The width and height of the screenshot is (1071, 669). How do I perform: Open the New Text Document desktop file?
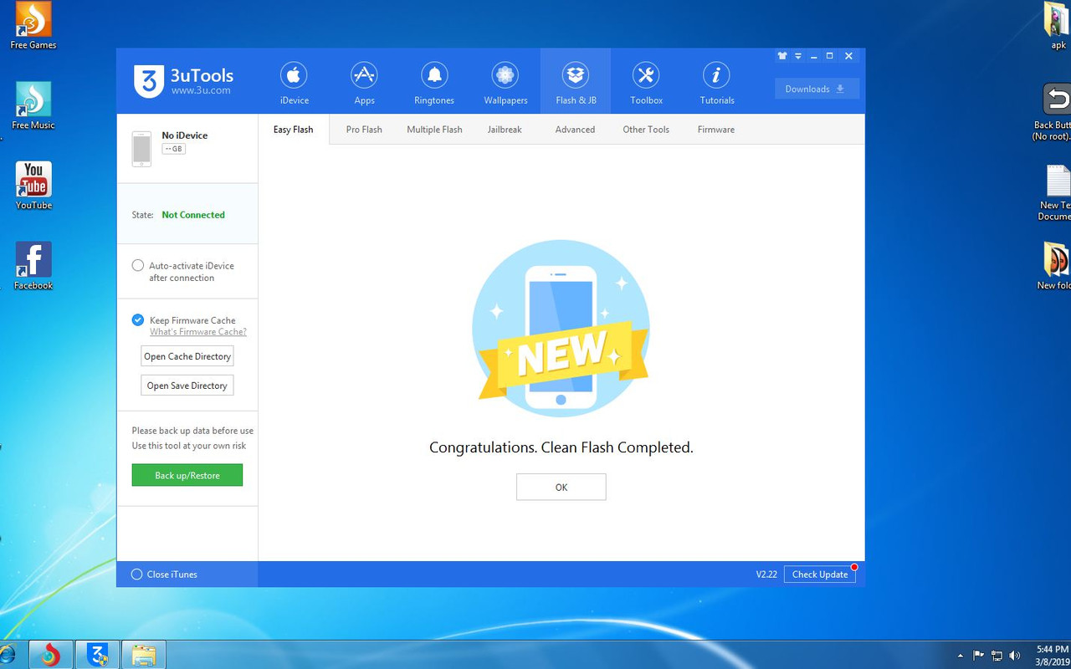1056,192
